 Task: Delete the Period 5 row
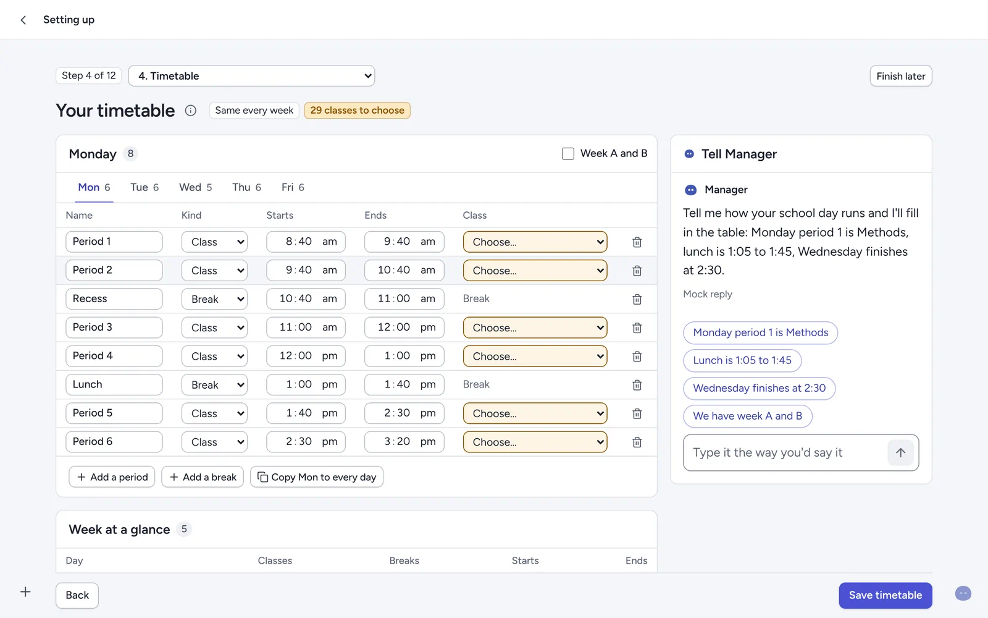(x=637, y=413)
